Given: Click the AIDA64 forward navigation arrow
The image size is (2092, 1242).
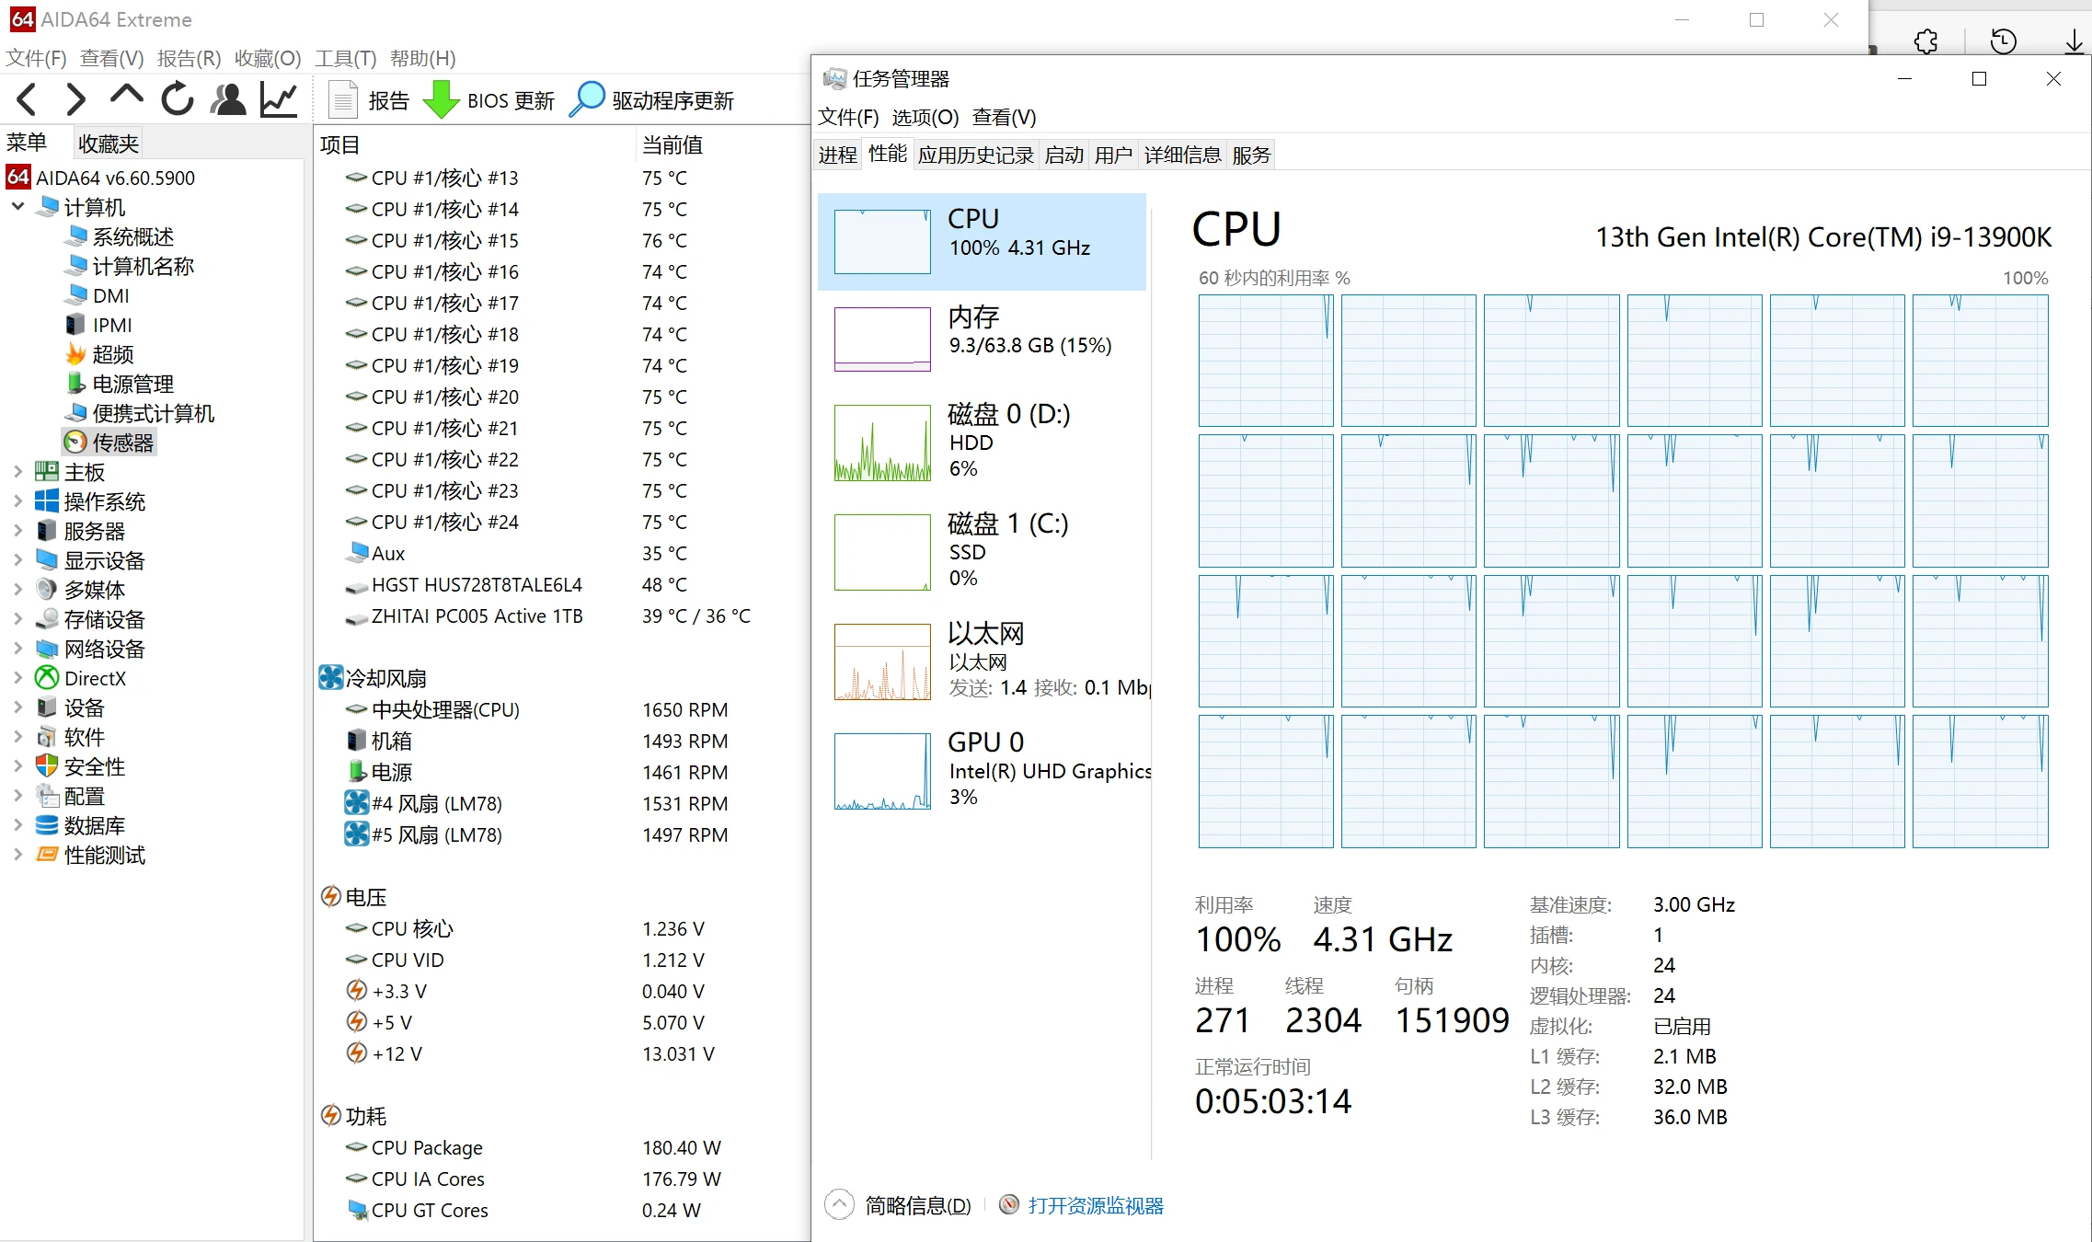Looking at the screenshot, I should coord(75,99).
